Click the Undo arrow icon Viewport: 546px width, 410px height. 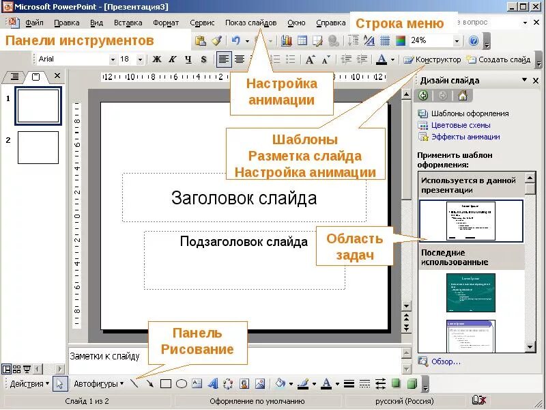coord(236,41)
